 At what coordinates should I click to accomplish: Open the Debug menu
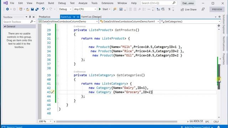[62, 3]
